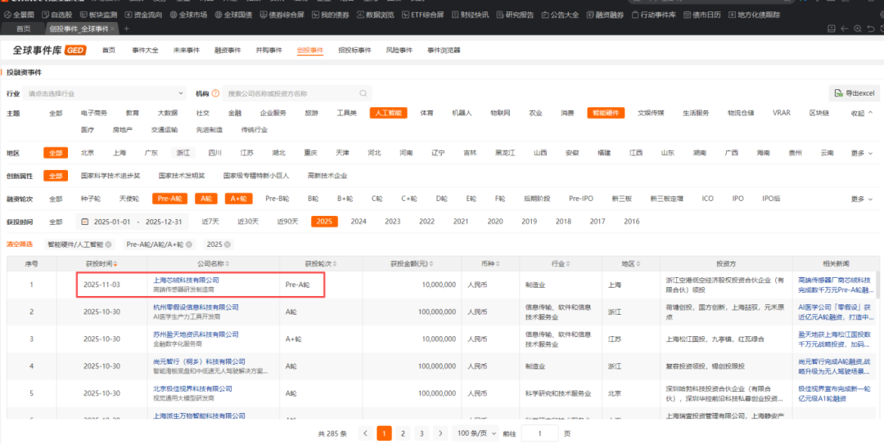Viewport: 884px width, 444px height.
Task: Switch to the 并购事件 tab
Action: (268, 50)
